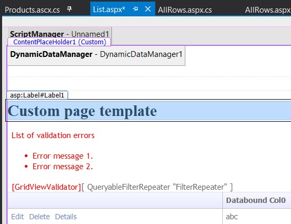Open the AllRows.aspx.cs tab
This screenshot has width=291, height=224.
click(185, 10)
